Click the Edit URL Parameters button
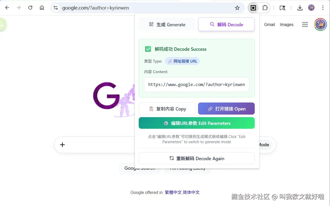 point(197,123)
